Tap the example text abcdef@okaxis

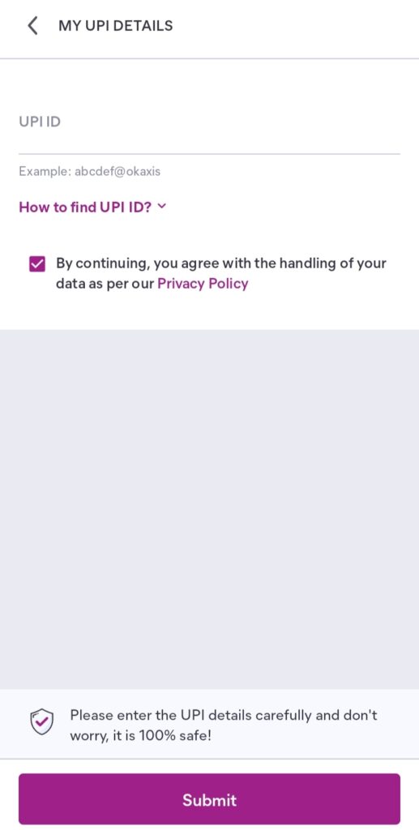118,172
